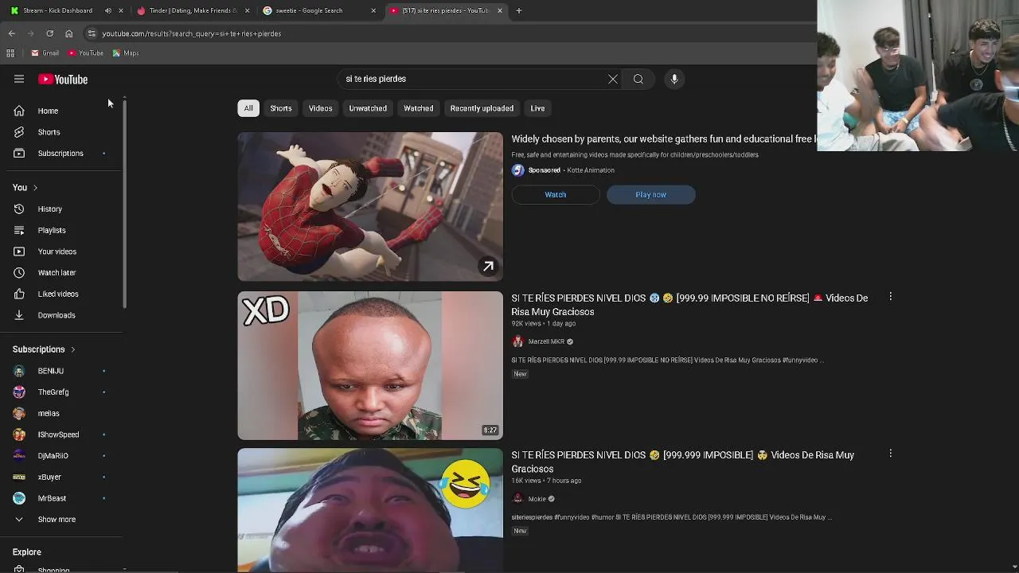1019x573 pixels.
Task: Open the Explore Shopping entry
Action: pos(62,569)
